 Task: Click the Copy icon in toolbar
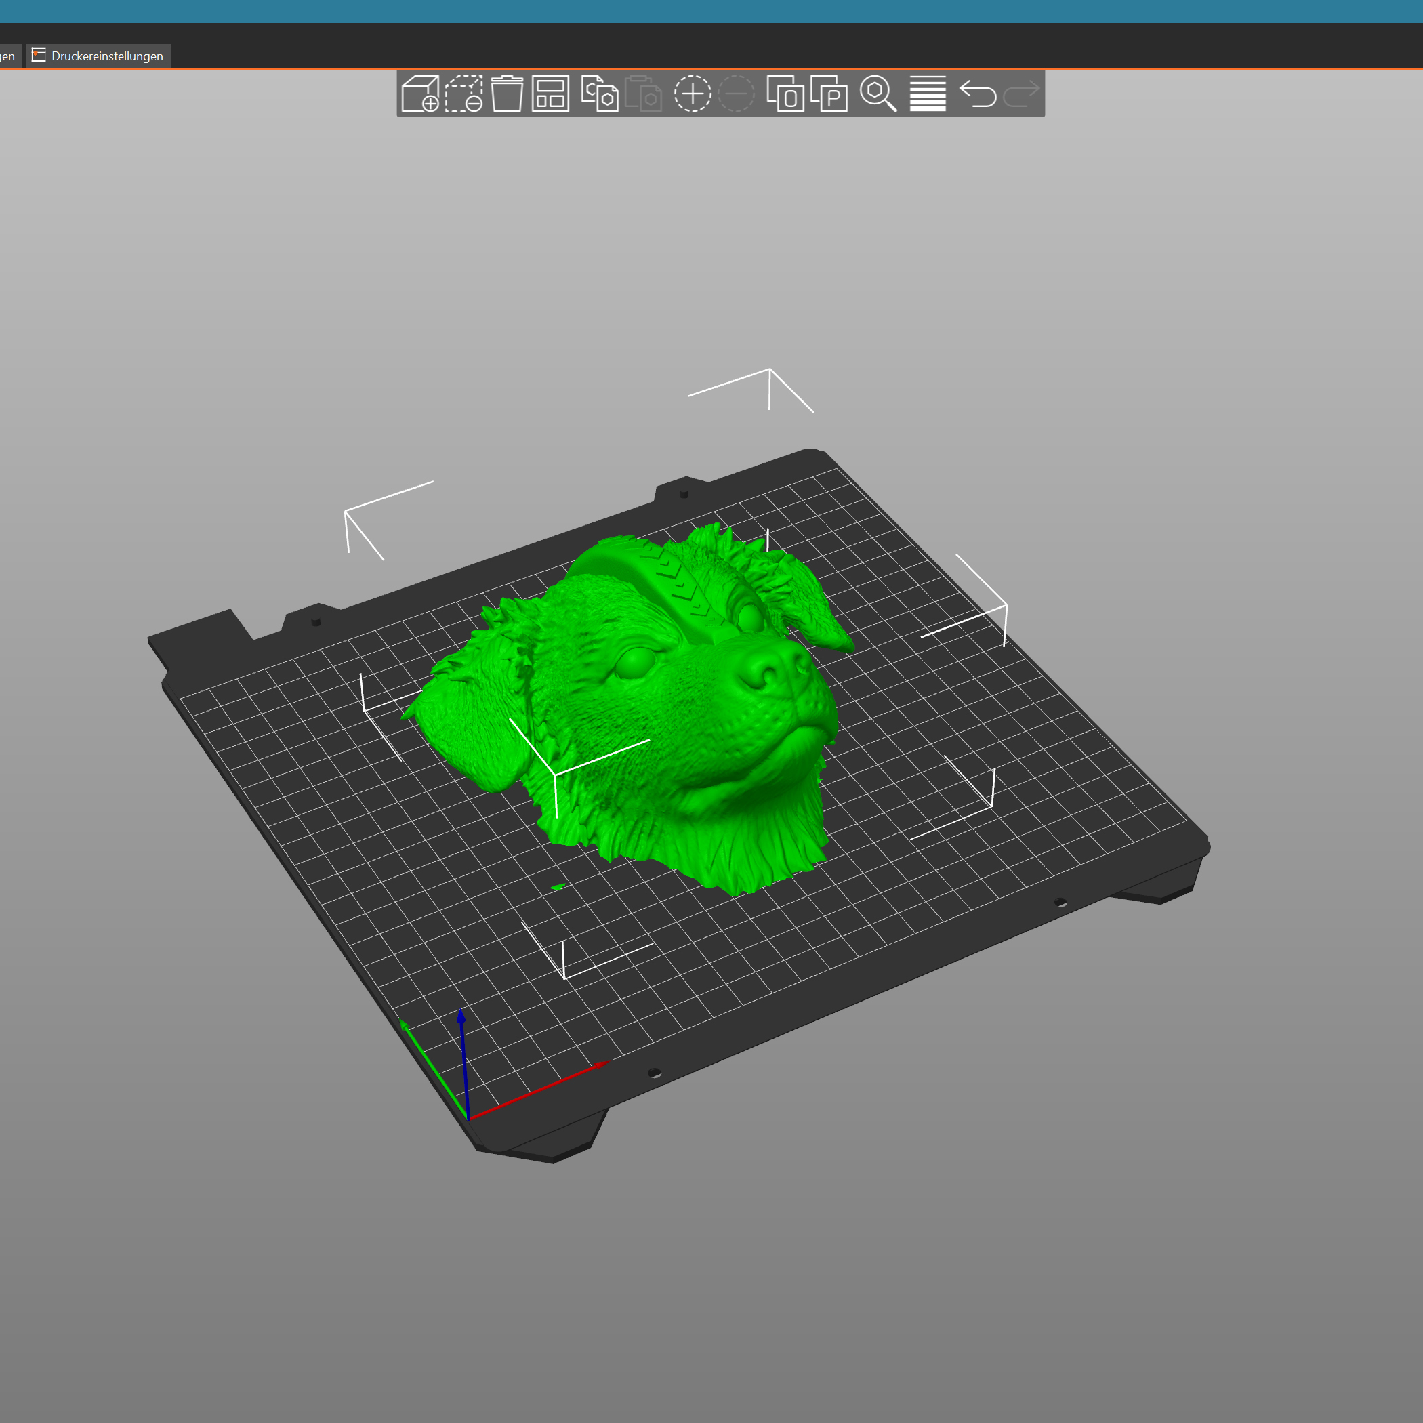599,94
